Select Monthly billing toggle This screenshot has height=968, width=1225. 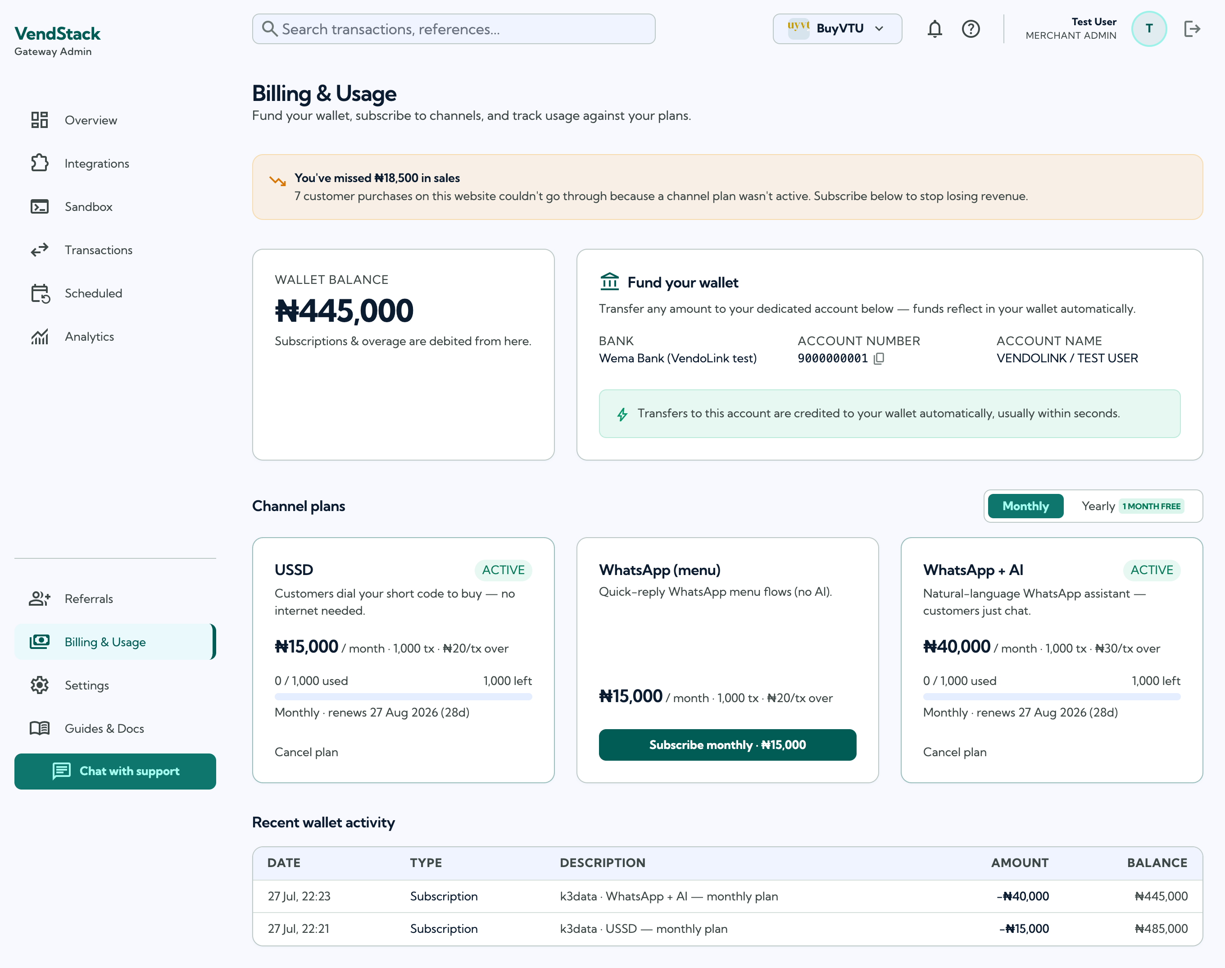tap(1025, 506)
